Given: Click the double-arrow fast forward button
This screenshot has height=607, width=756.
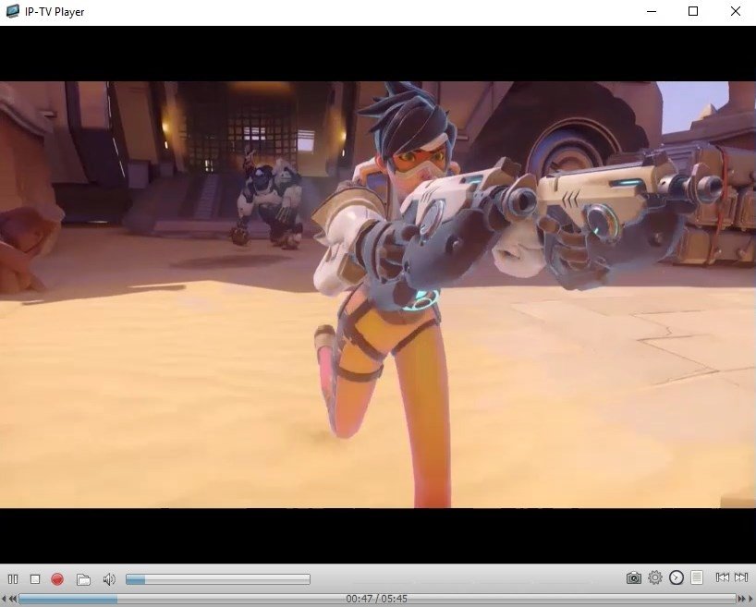Looking at the screenshot, I should point(742,599).
